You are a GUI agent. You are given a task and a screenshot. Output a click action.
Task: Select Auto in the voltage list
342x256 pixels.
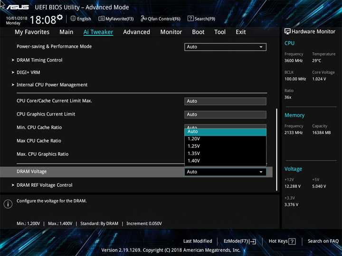(225, 132)
